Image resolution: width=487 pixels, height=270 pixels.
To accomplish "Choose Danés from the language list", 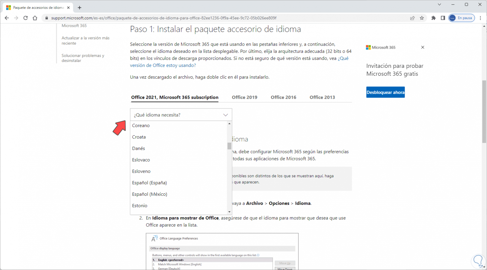I will point(179,149).
